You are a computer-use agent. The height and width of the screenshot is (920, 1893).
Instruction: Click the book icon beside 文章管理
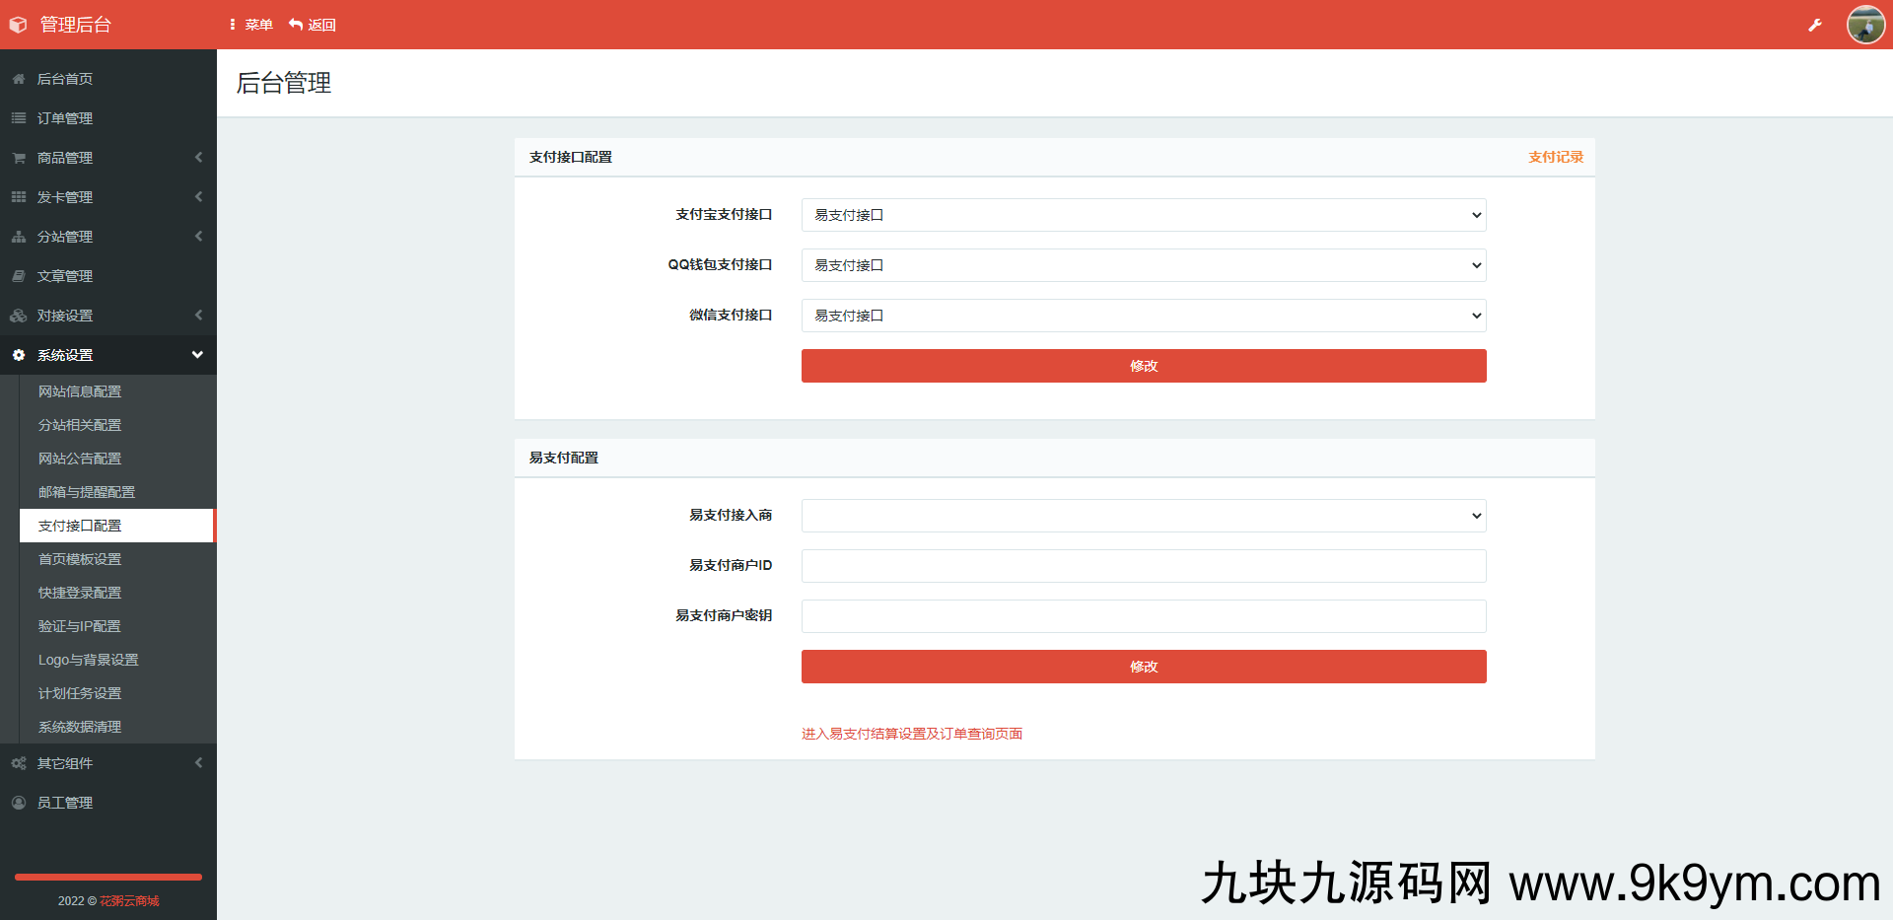(19, 276)
